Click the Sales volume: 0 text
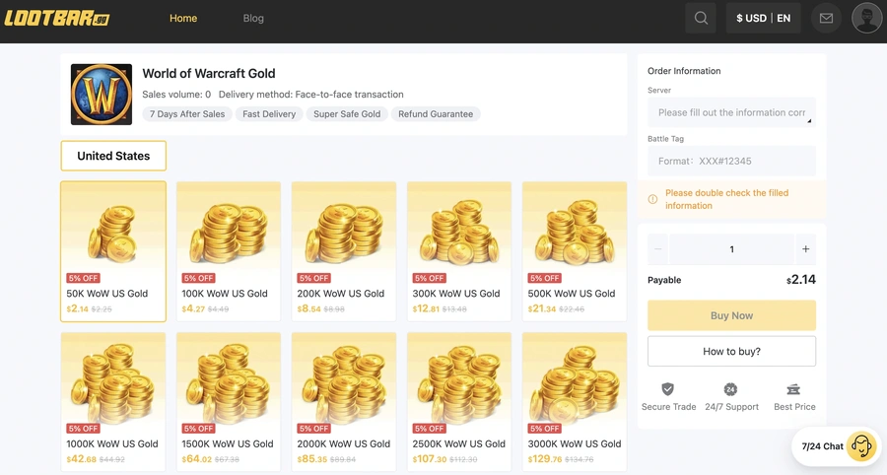This screenshot has width=887, height=475. pyautogui.click(x=176, y=95)
